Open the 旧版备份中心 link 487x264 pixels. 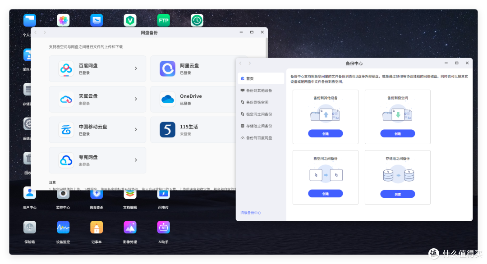(x=251, y=213)
